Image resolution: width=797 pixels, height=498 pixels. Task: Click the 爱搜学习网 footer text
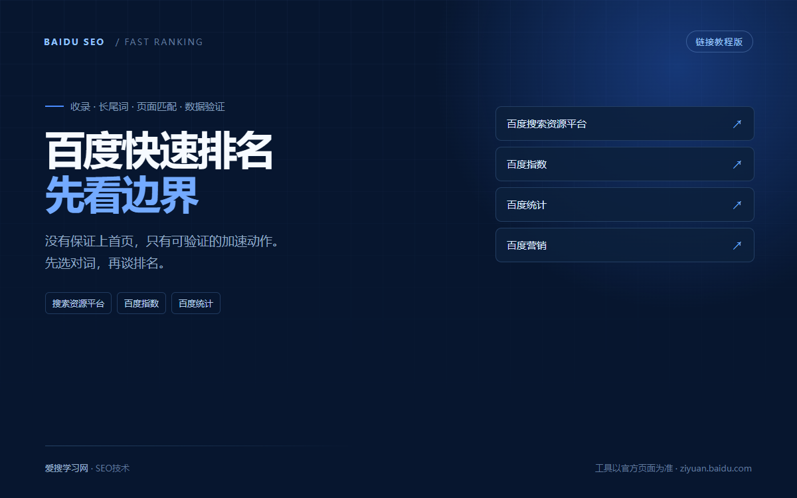(66, 468)
